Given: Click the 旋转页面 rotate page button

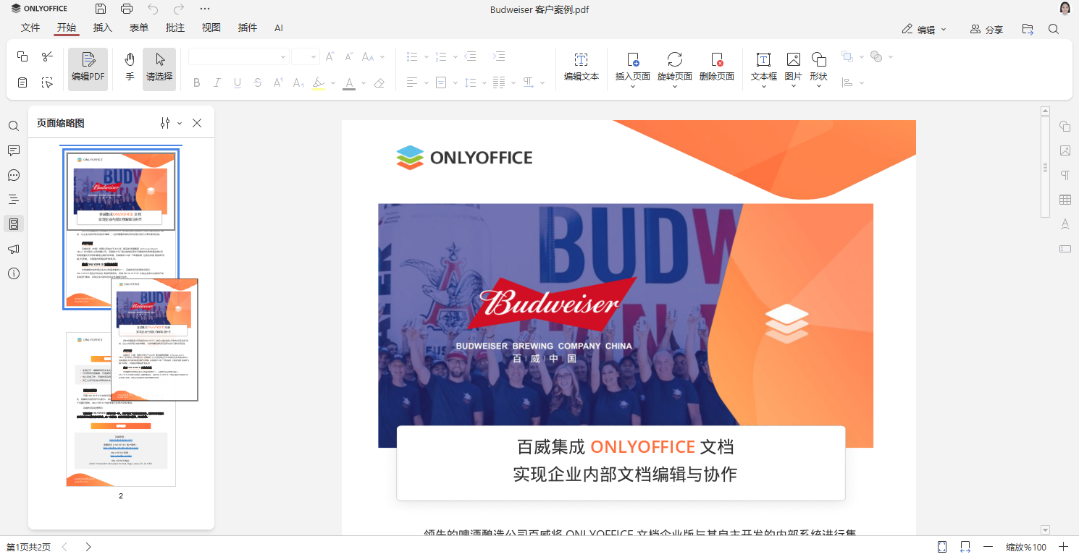Looking at the screenshot, I should (x=675, y=69).
